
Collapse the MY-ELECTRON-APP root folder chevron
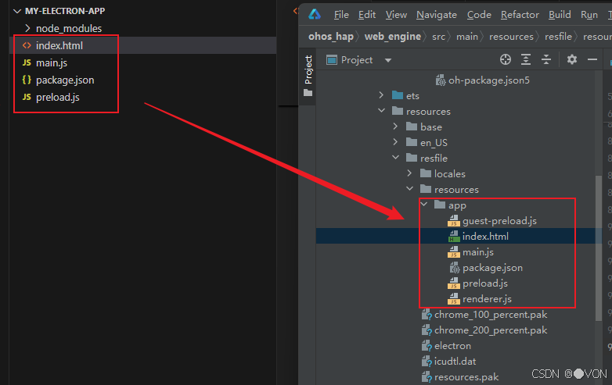[x=16, y=11]
